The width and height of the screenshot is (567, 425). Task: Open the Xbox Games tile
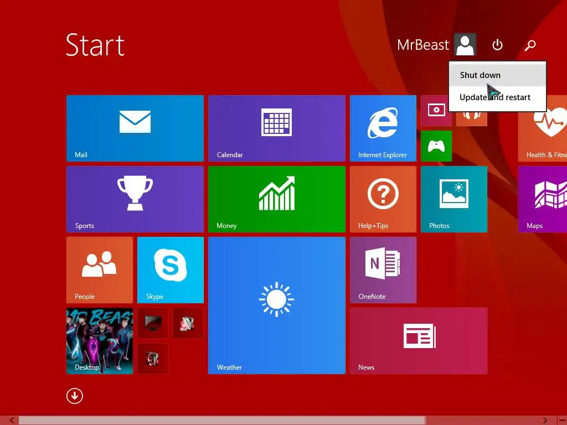[x=436, y=146]
